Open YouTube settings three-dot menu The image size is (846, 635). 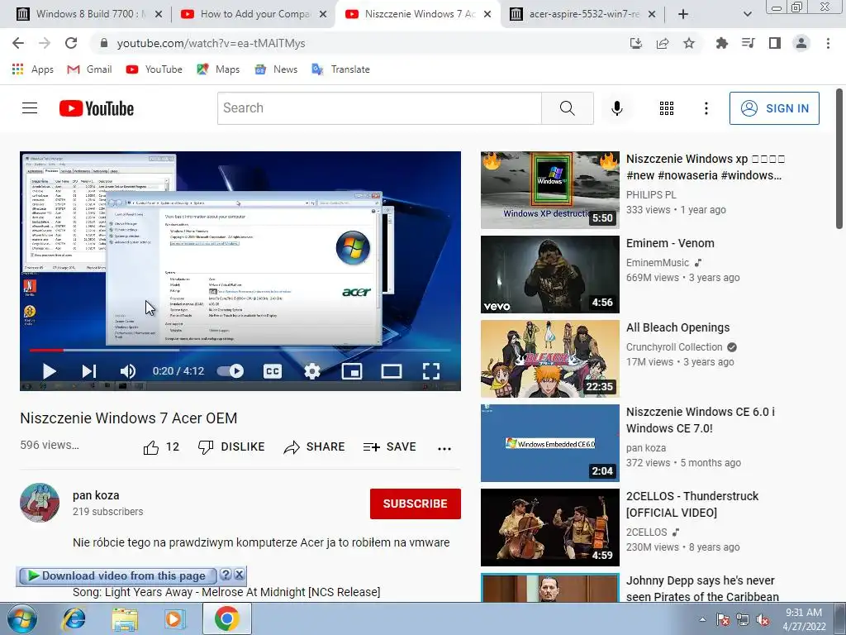706,108
